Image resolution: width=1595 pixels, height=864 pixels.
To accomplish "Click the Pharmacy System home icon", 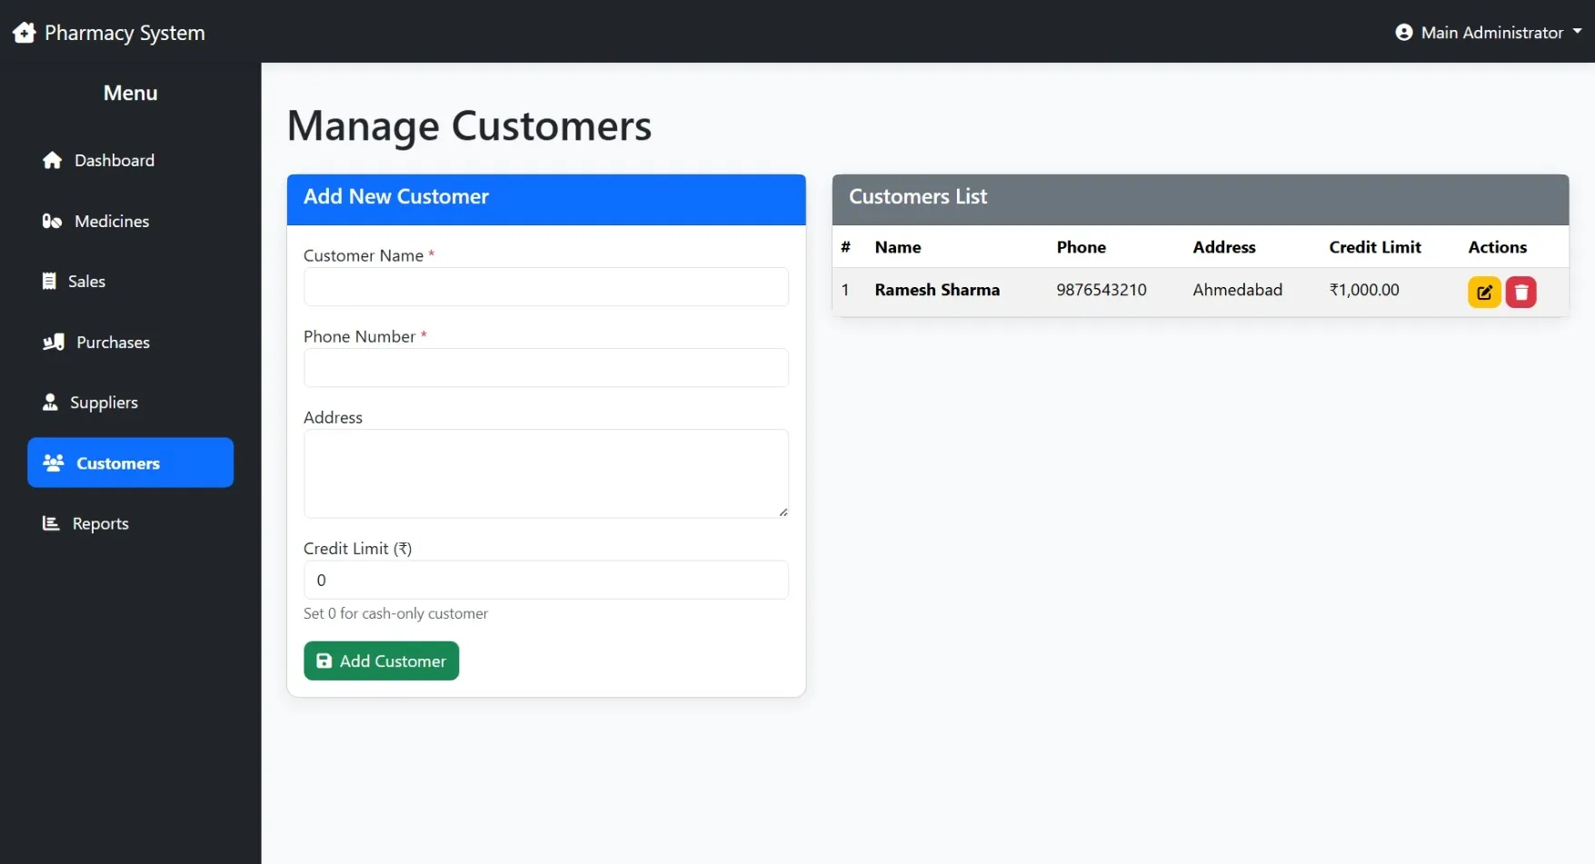I will (24, 31).
